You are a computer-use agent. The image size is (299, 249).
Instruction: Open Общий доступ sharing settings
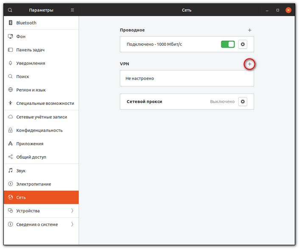pyautogui.click(x=31, y=157)
